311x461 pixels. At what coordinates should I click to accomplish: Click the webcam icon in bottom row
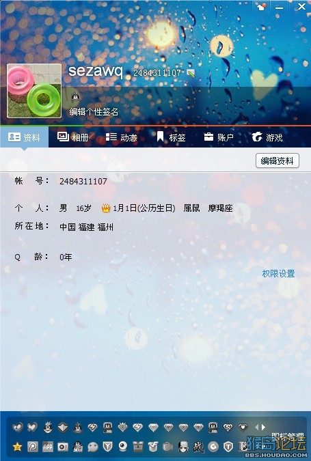(123, 446)
